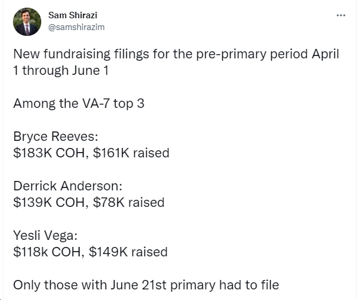
Task: Click the 'Yesli Vega:' name text
Action: click(x=45, y=235)
